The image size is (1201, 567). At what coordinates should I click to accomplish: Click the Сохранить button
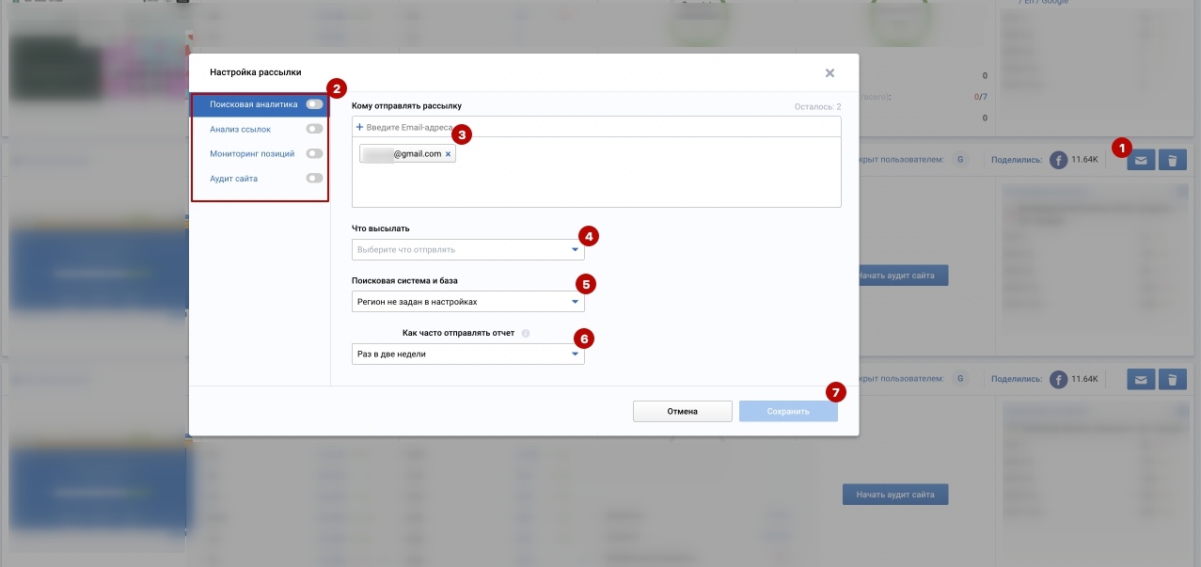click(787, 411)
